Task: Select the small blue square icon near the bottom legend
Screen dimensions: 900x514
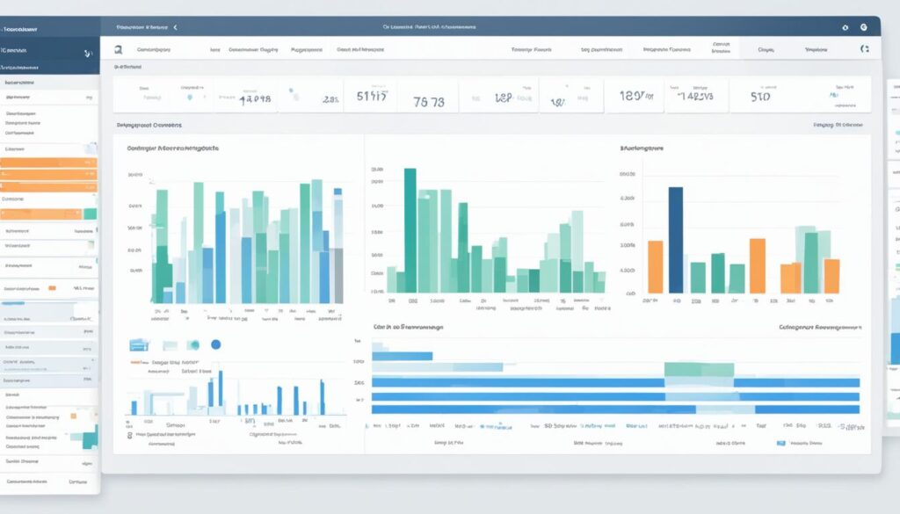Action: (x=780, y=442)
